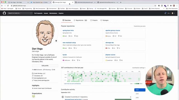
Task: Open the Courses bookmarks folder
Action: 112,9
